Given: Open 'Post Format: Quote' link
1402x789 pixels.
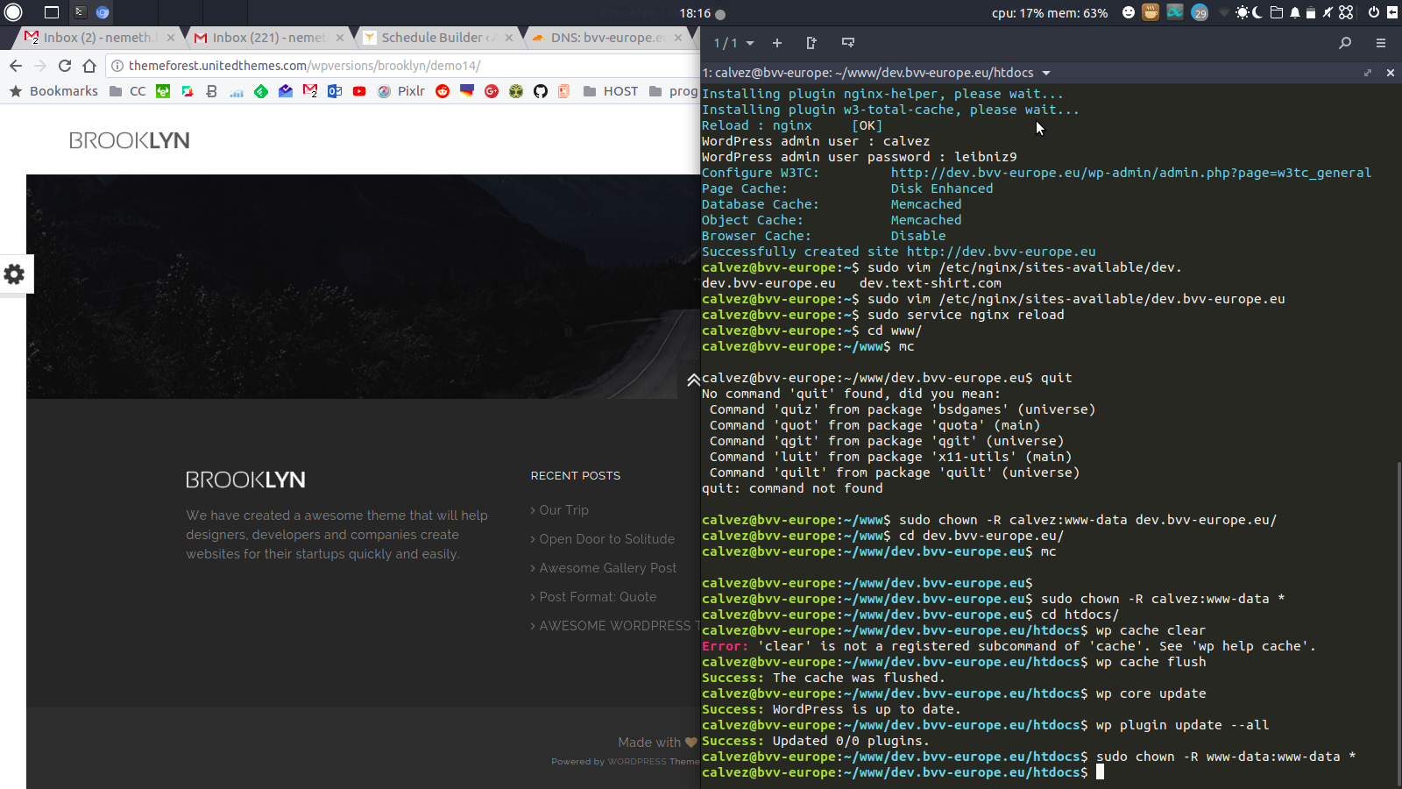Looking at the screenshot, I should point(598,597).
